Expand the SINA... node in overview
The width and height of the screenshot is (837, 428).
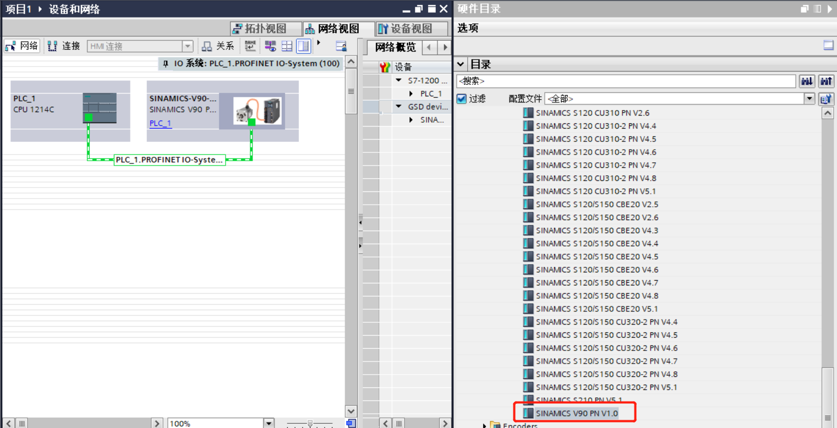click(x=411, y=120)
